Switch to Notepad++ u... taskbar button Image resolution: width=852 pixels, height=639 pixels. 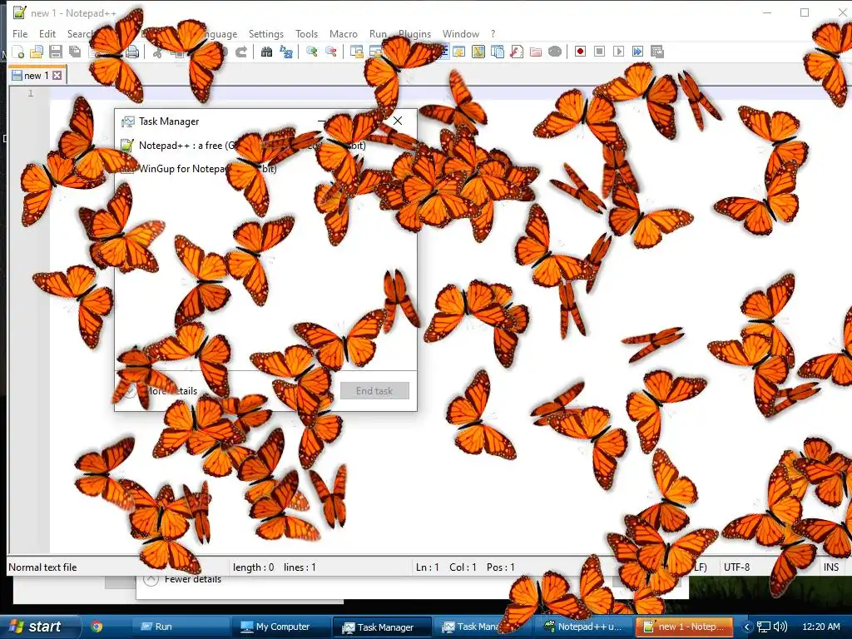(x=584, y=627)
